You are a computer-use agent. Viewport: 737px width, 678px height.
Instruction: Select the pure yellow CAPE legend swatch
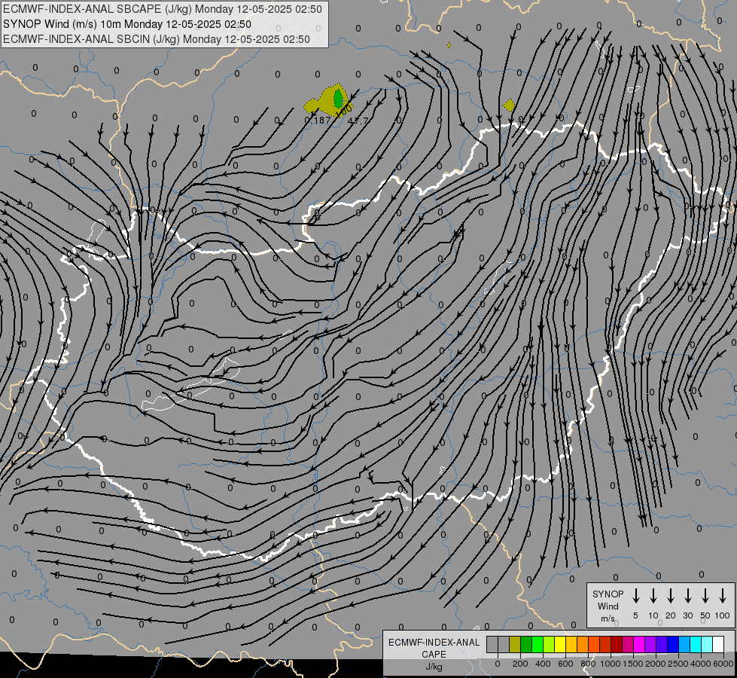click(x=560, y=644)
